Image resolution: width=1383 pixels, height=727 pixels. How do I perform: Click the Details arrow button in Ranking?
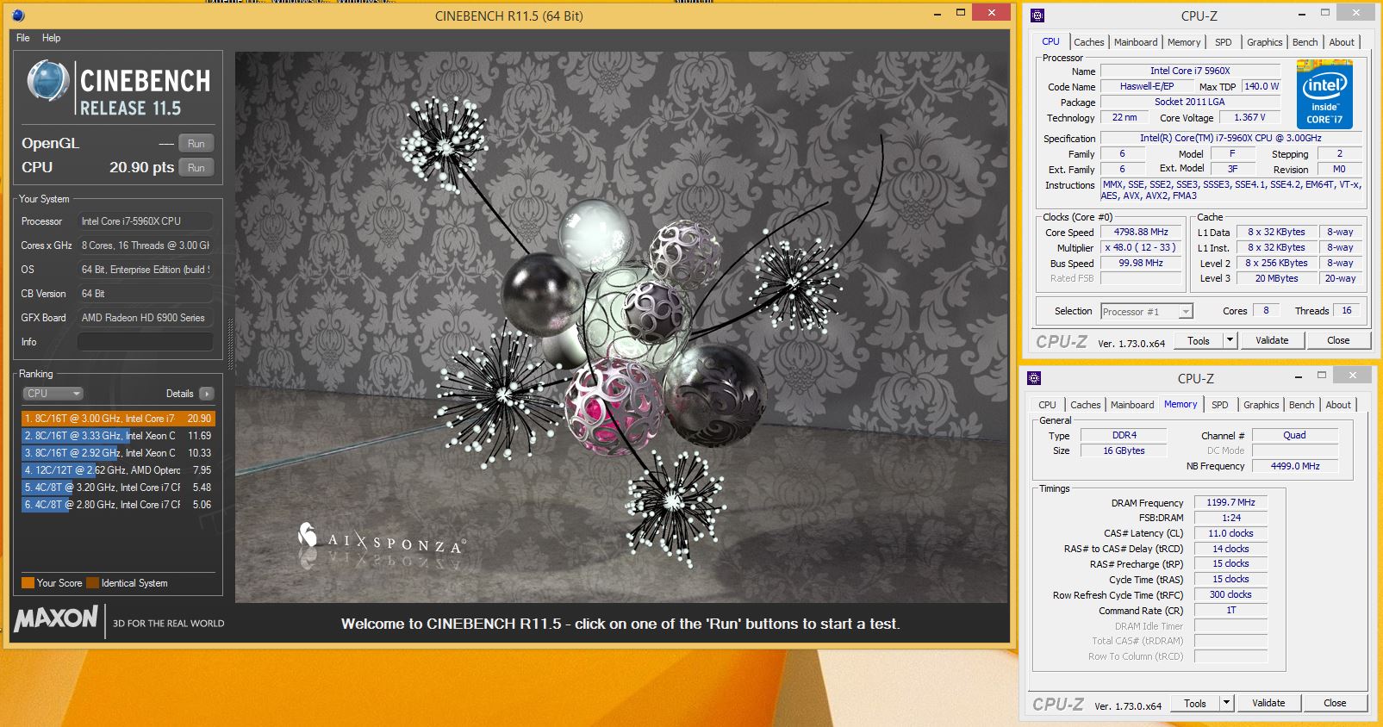point(206,394)
